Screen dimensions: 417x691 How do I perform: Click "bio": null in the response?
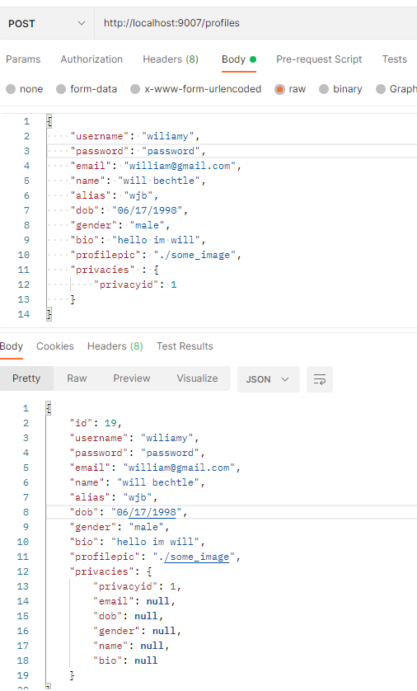[x=125, y=661]
